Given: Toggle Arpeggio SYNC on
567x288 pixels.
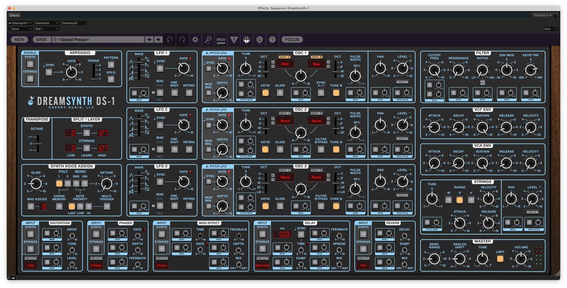Looking at the screenshot, I should (x=49, y=72).
